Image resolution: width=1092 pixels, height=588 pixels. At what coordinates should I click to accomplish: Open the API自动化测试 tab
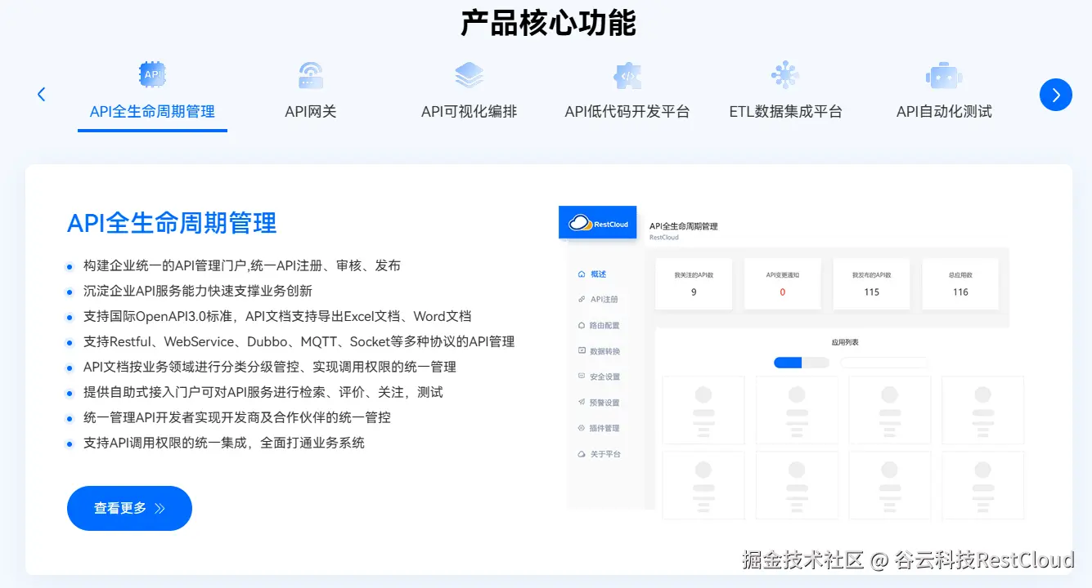pos(944,112)
